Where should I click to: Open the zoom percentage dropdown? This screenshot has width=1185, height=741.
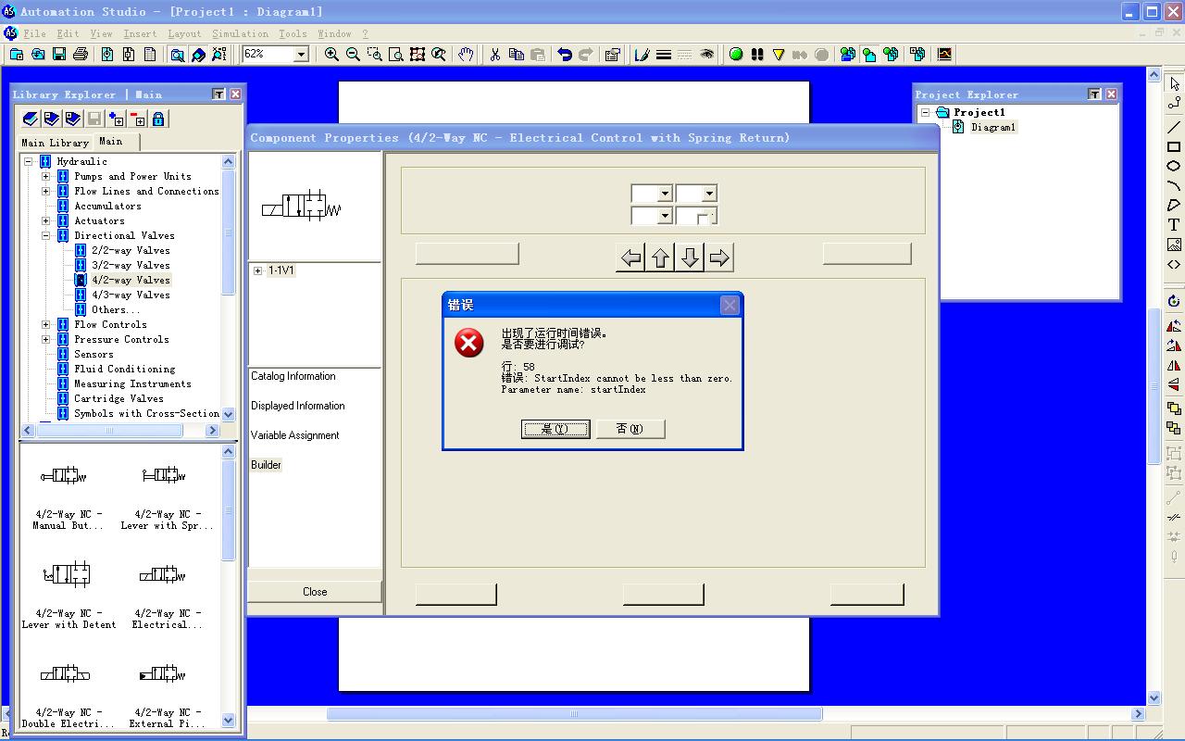click(301, 55)
